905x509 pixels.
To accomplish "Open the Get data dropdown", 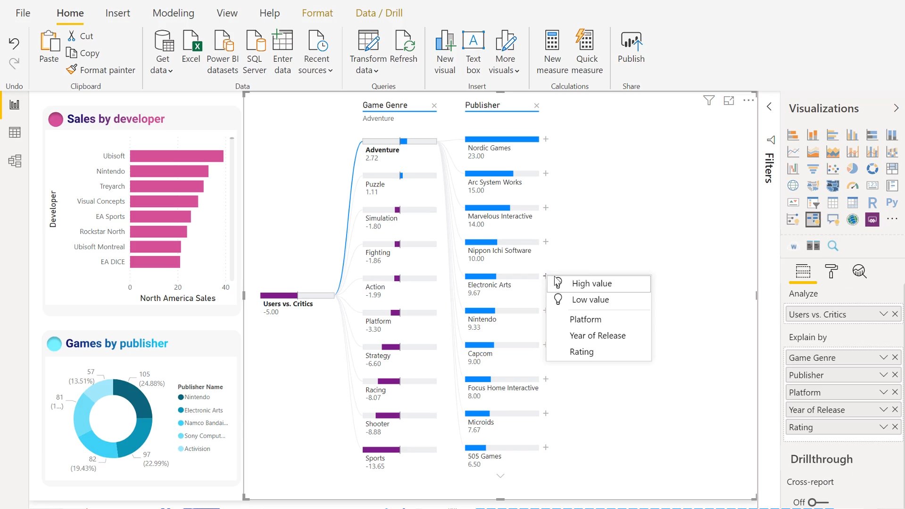I will click(162, 70).
